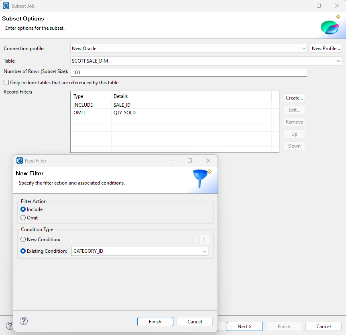Click the Details column header
The width and height of the screenshot is (346, 335).
click(x=191, y=96)
